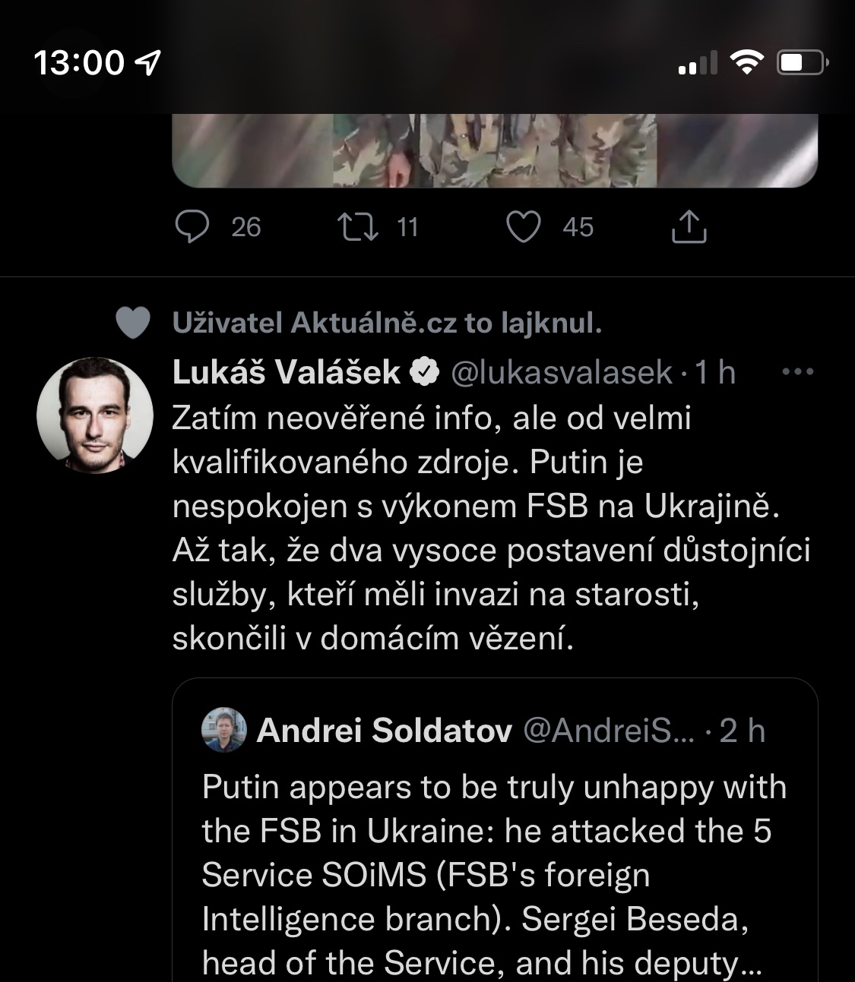855x982 pixels.
Task: Tap the location arrow next to time
Action: 147,62
